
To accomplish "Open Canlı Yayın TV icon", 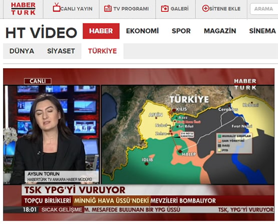I will click(x=57, y=8).
